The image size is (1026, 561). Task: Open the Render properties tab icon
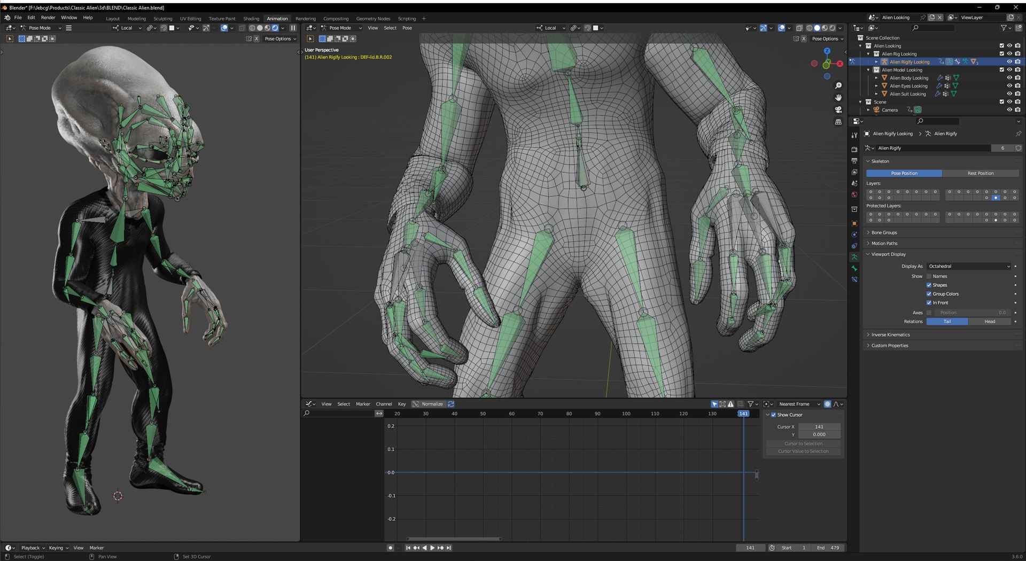(x=854, y=150)
